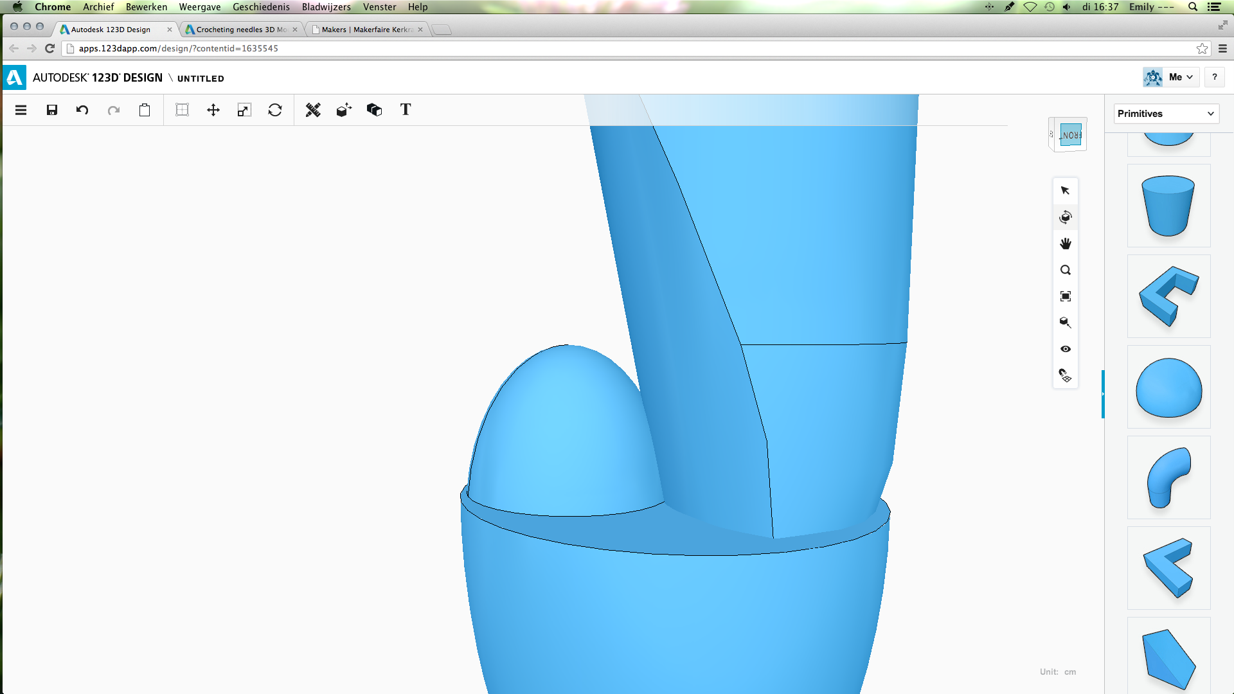Expand the Me account menu

click(x=1181, y=77)
